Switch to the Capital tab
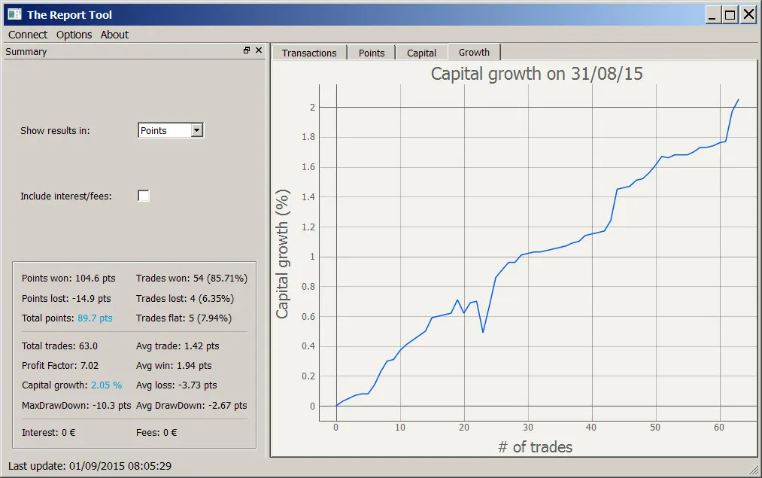The width and height of the screenshot is (762, 478). (x=421, y=53)
